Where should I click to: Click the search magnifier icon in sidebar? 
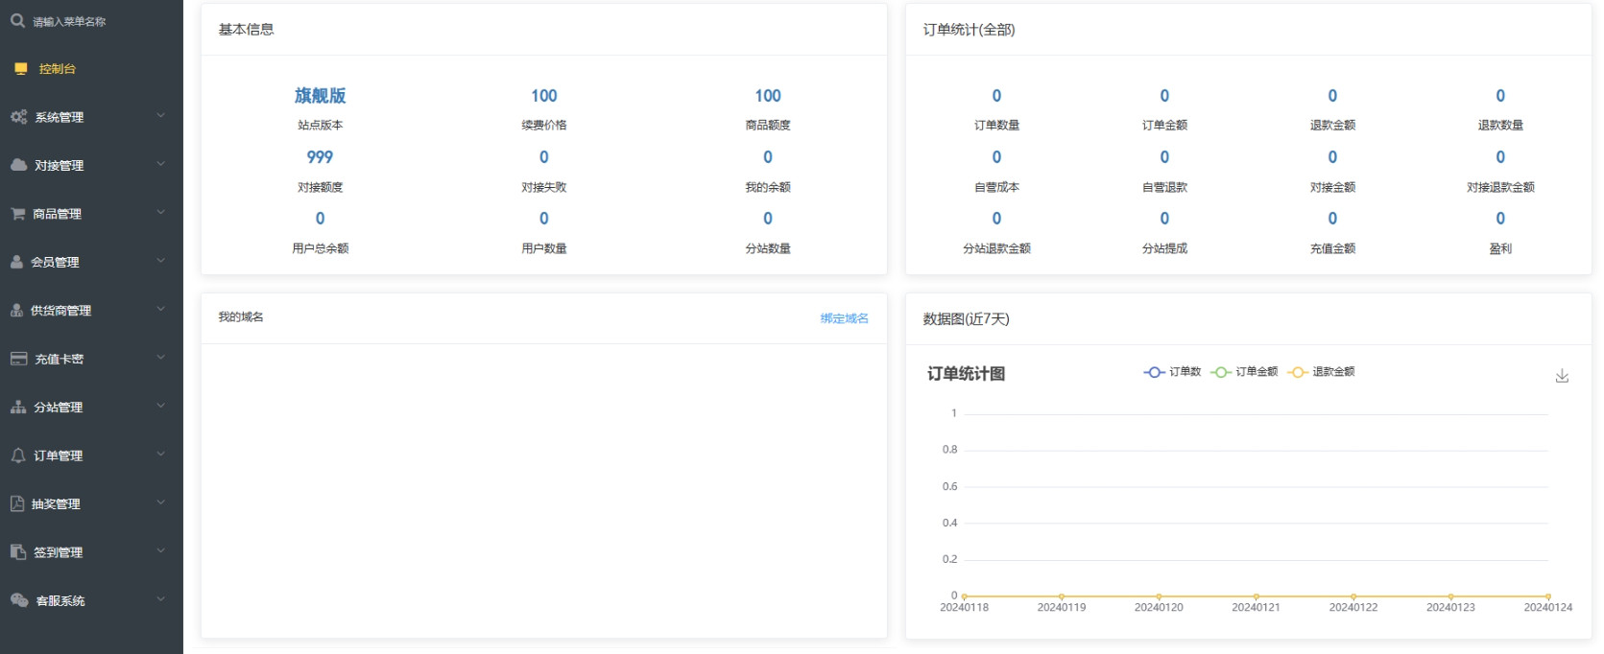pyautogui.click(x=17, y=20)
